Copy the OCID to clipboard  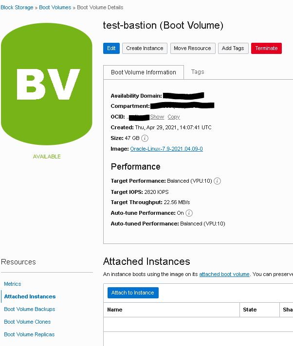(x=174, y=117)
